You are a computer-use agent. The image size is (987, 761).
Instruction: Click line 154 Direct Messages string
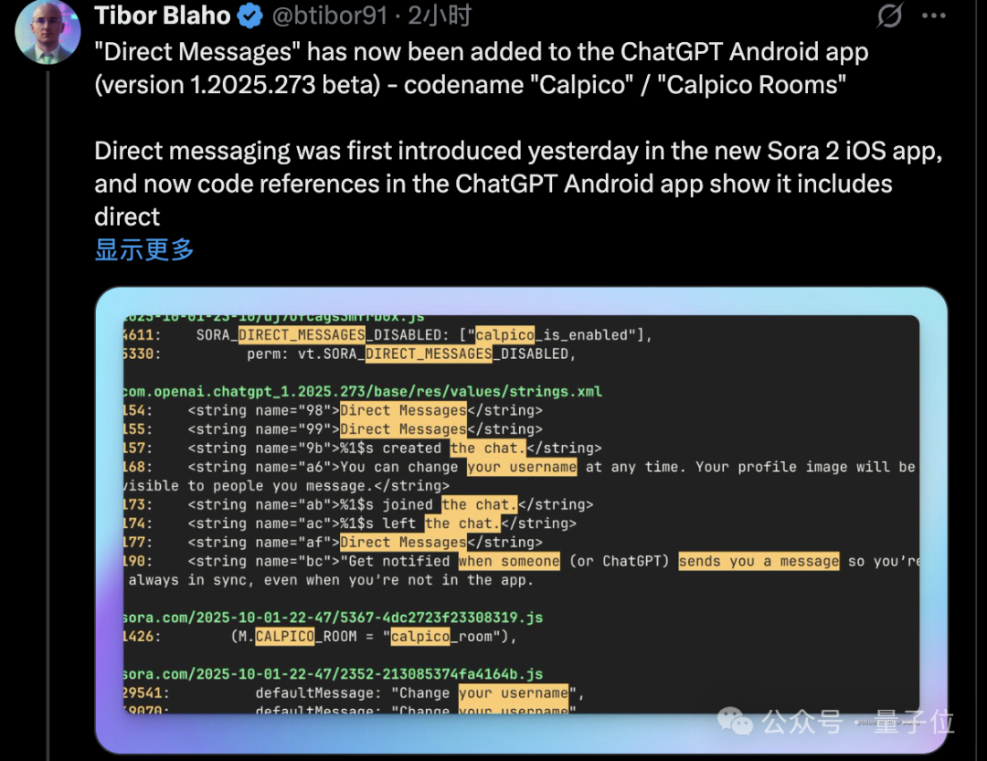point(333,410)
